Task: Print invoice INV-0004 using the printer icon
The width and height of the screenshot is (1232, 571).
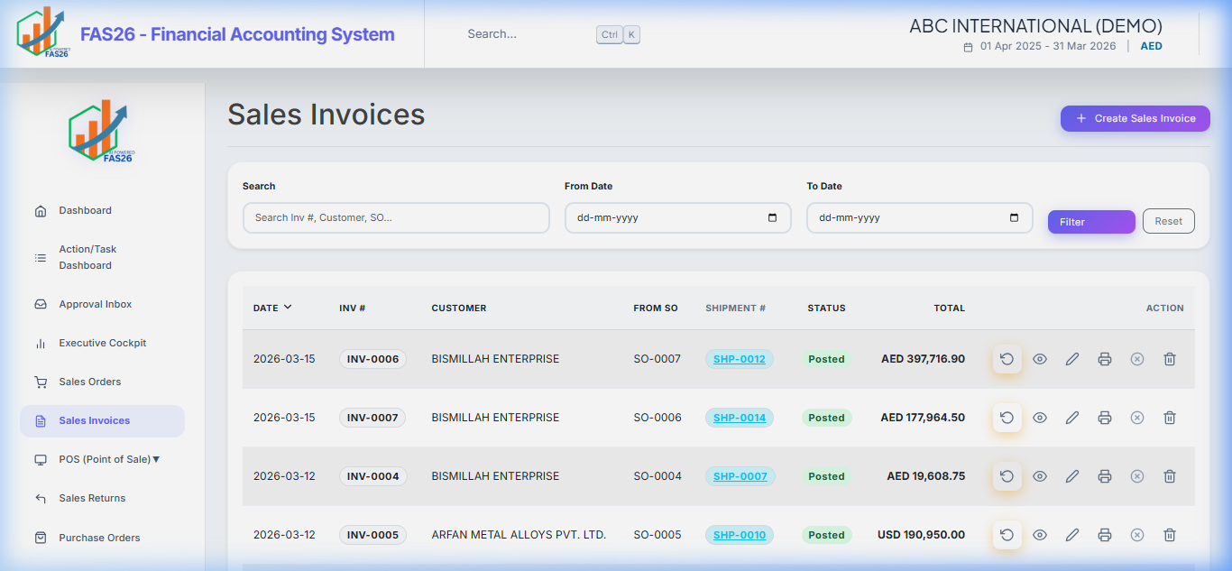Action: click(1105, 476)
